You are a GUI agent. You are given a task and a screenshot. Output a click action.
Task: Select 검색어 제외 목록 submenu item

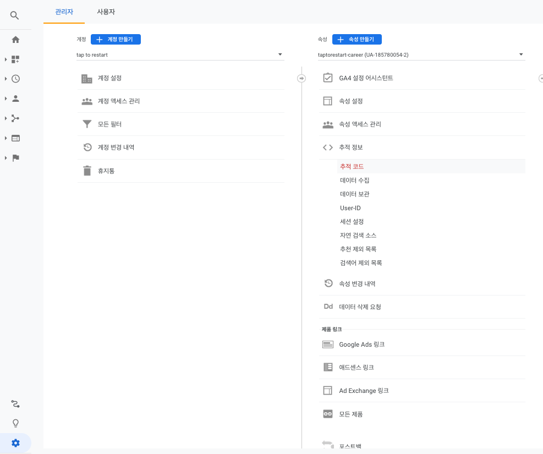tap(361, 263)
